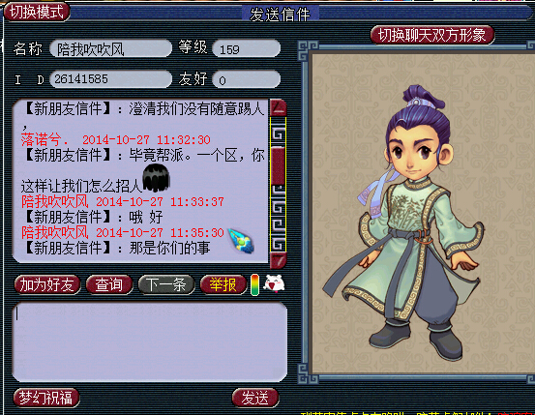Click the scroll-up arrow of message list
Image resolution: width=535 pixels, height=415 pixels.
[278, 108]
